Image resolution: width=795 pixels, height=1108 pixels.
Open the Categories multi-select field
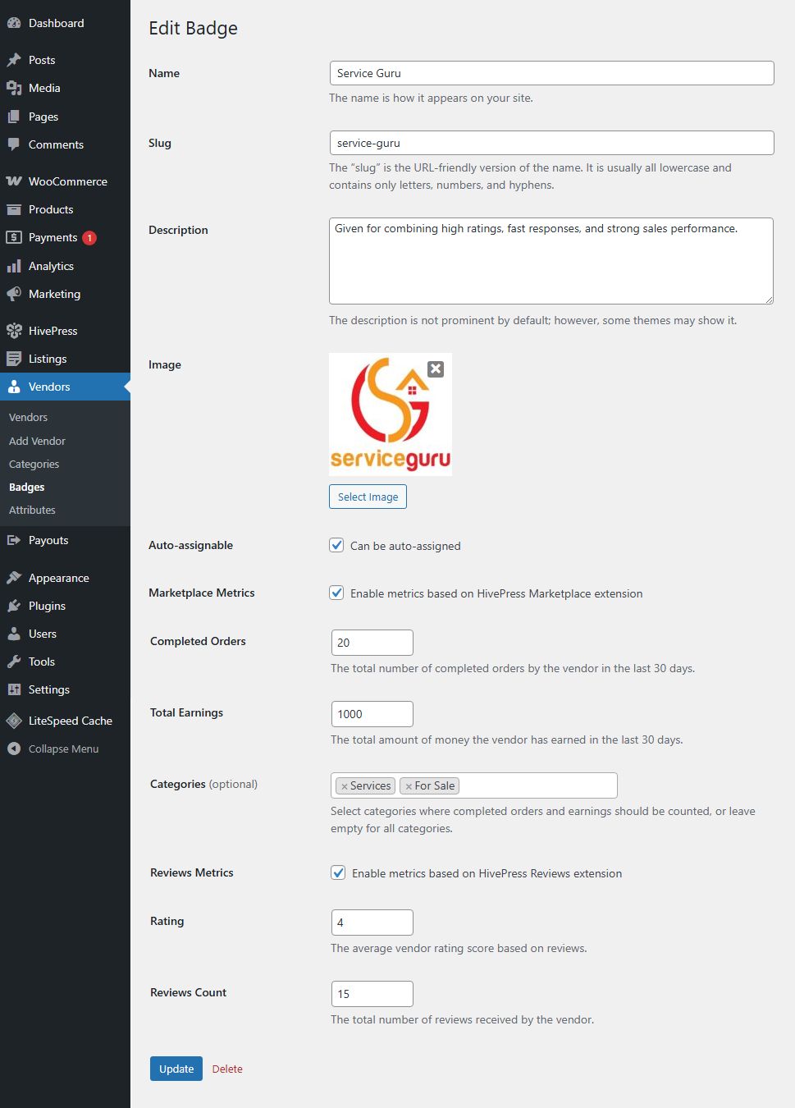coord(473,785)
